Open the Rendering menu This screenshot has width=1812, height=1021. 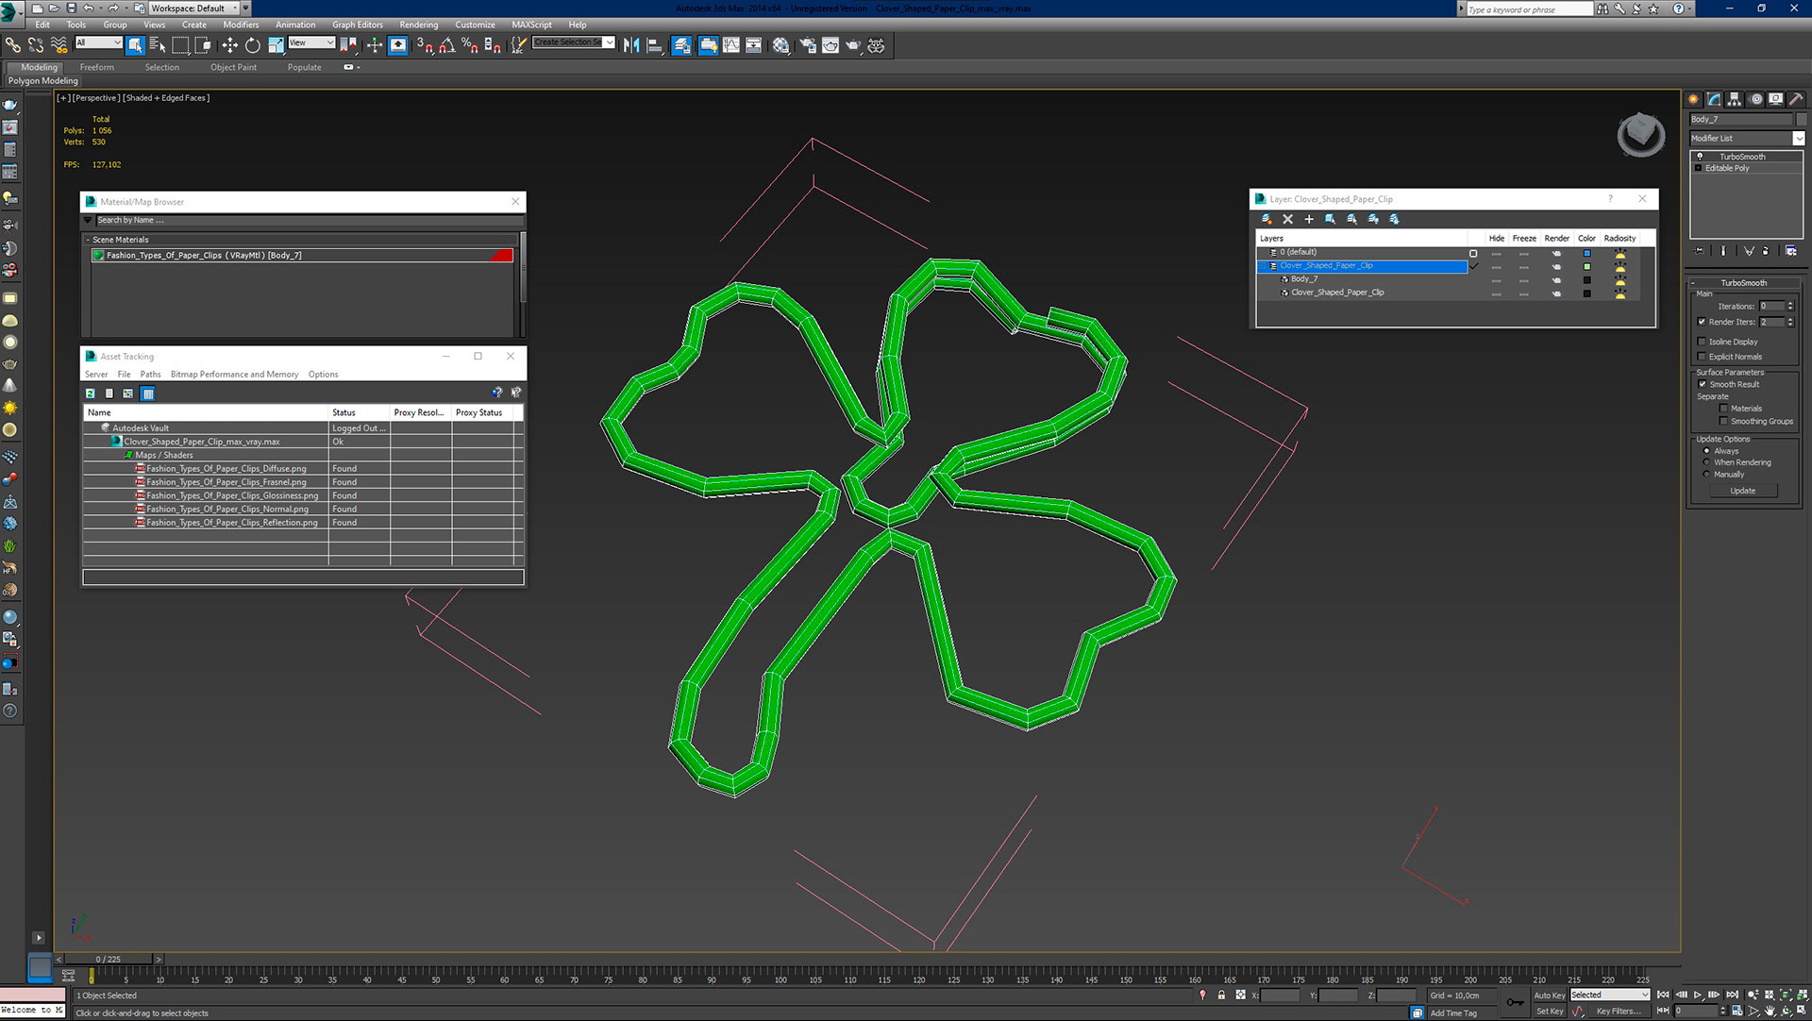(419, 25)
